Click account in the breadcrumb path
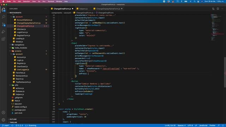 [67, 13]
